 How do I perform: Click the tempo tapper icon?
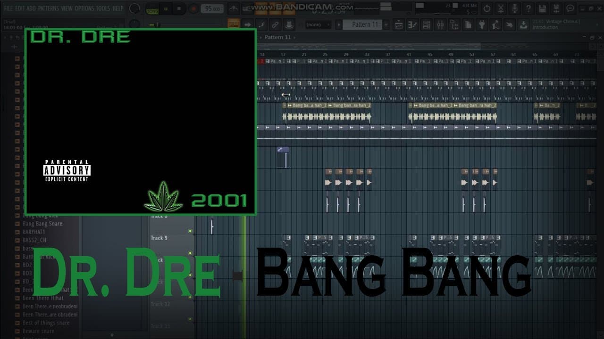pyautogui.click(x=495, y=24)
